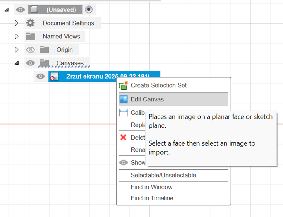Choose Edit Canvas from the context menu

147,99
